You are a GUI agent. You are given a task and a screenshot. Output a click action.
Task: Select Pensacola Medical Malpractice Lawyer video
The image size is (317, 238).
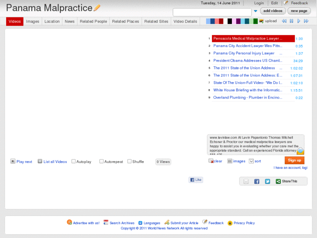coord(253,38)
